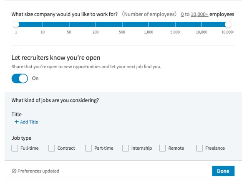This screenshot has height=182, width=242.
Task: Click the underlined 10,000+ maximum value
Action: (199, 14)
